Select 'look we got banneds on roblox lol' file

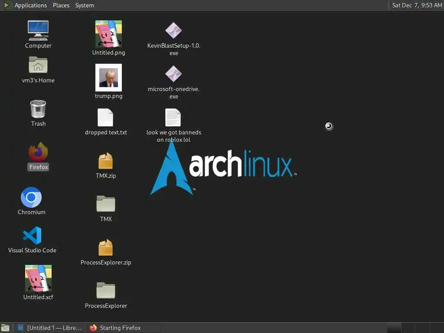[x=173, y=117]
